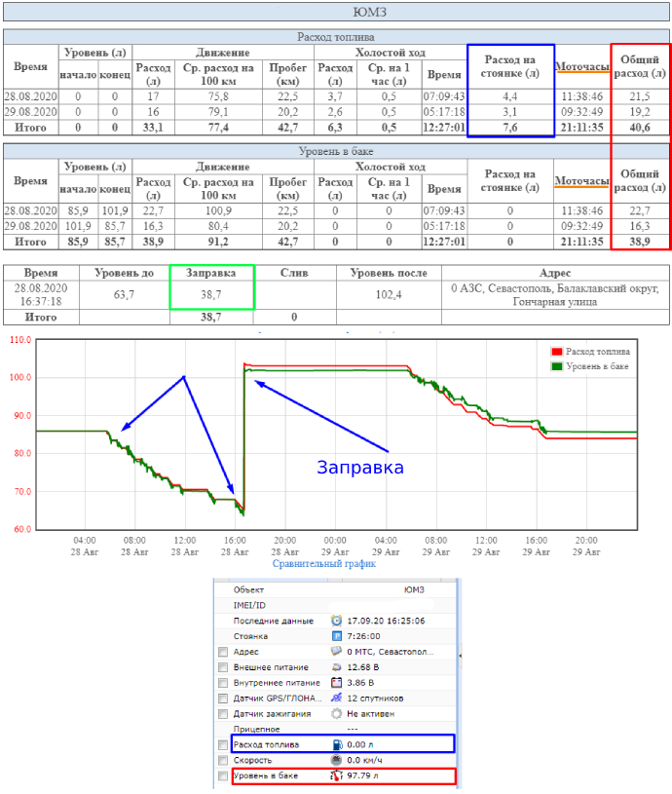The image size is (672, 794).
Task: Click the Моточасы header in top table
Action: tap(582, 67)
